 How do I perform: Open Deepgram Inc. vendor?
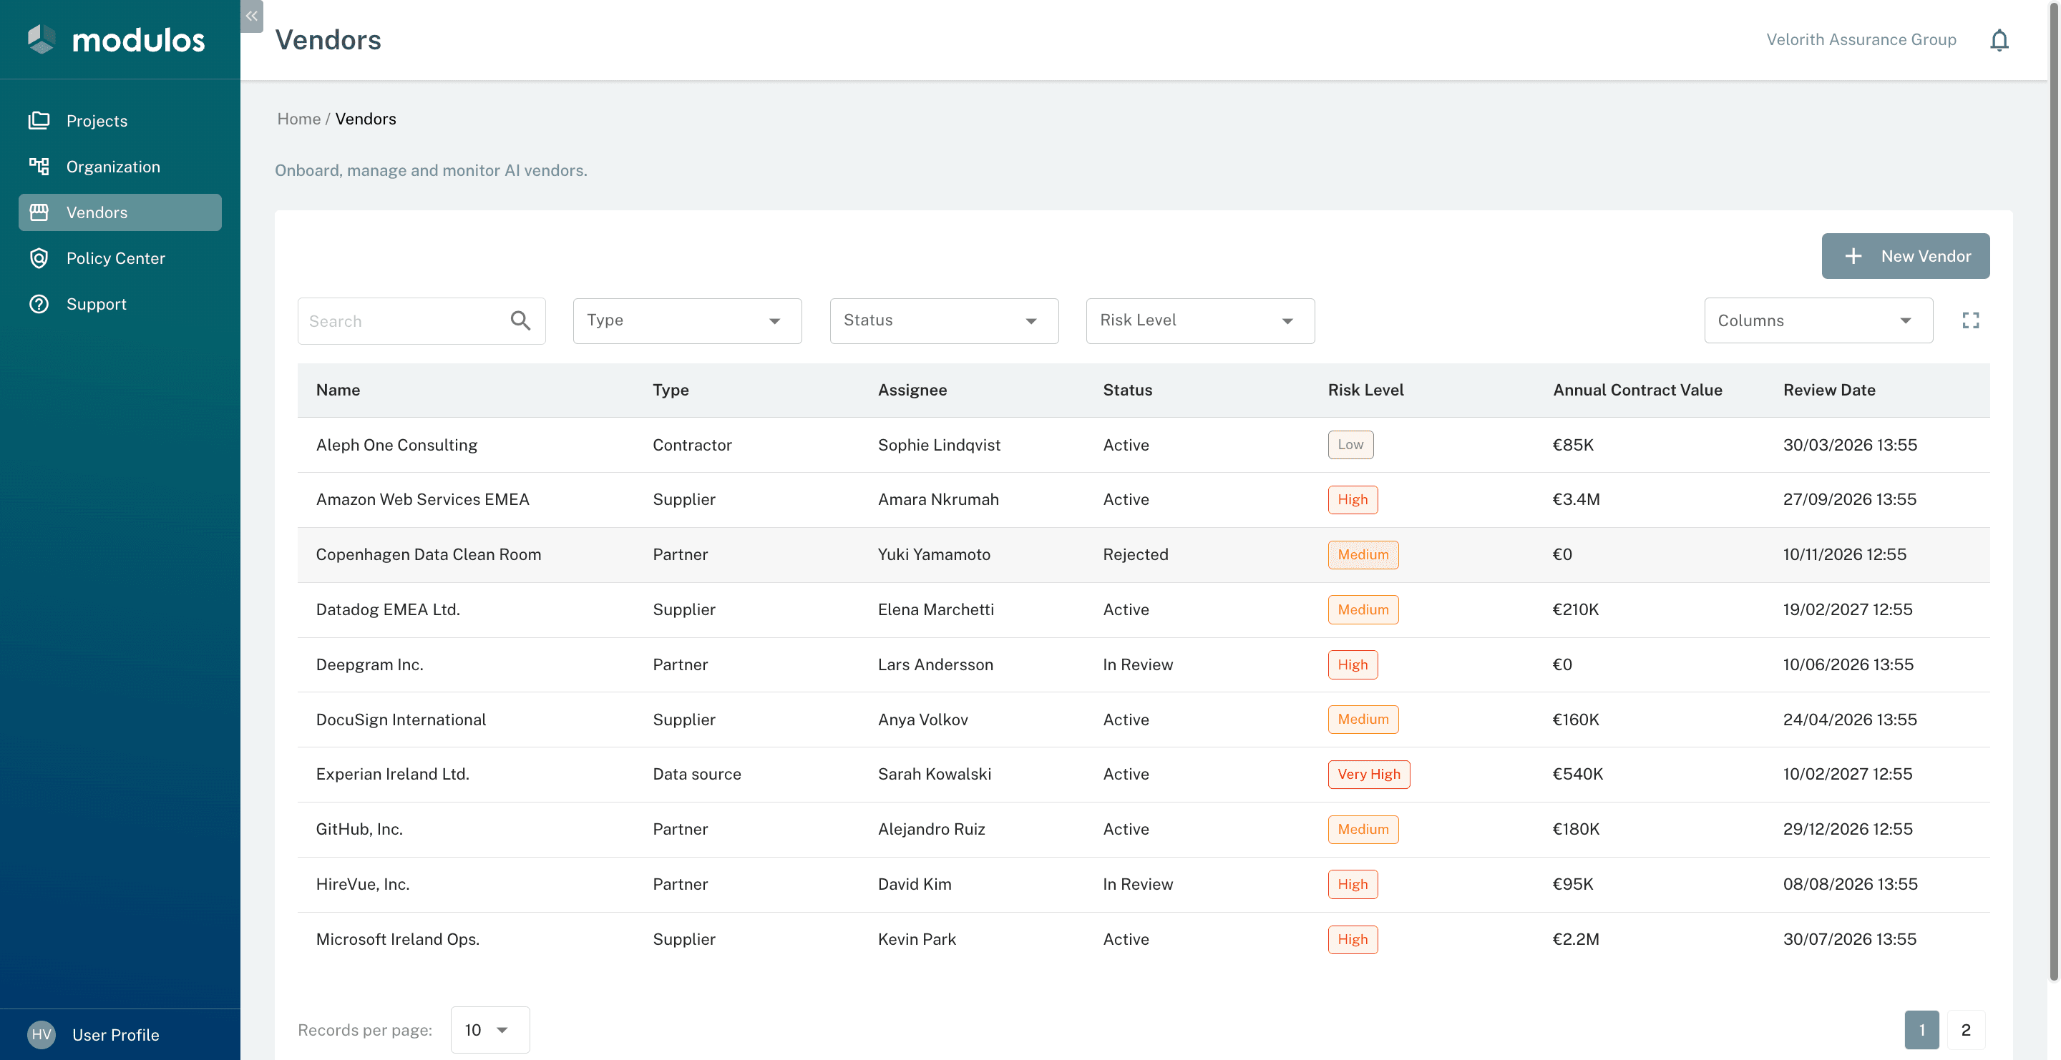point(369,664)
